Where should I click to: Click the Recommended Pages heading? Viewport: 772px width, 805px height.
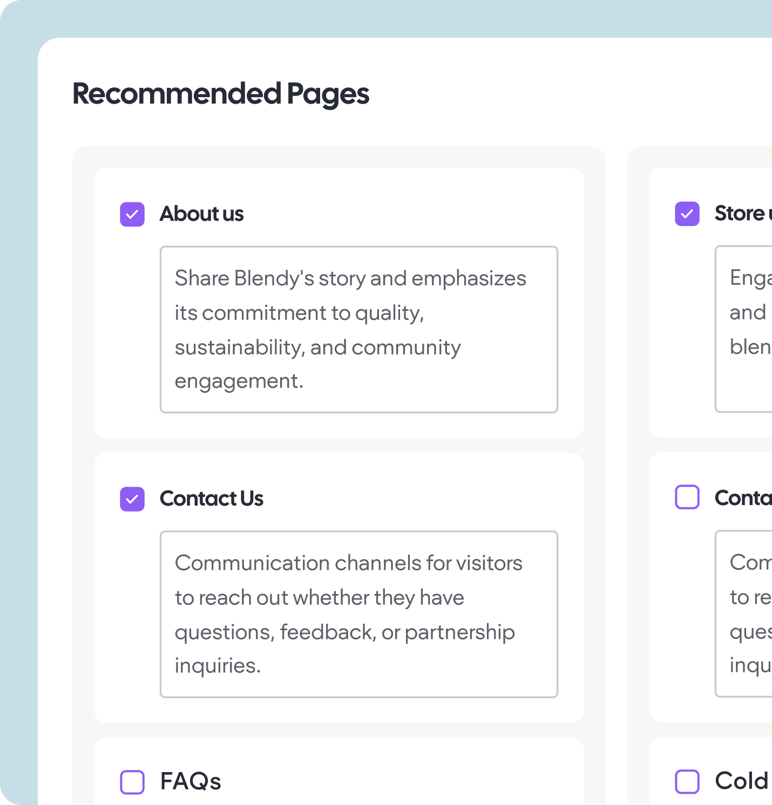pyautogui.click(x=221, y=94)
